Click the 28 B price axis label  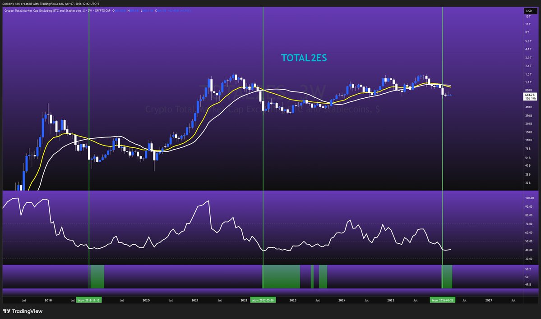[x=528, y=175]
